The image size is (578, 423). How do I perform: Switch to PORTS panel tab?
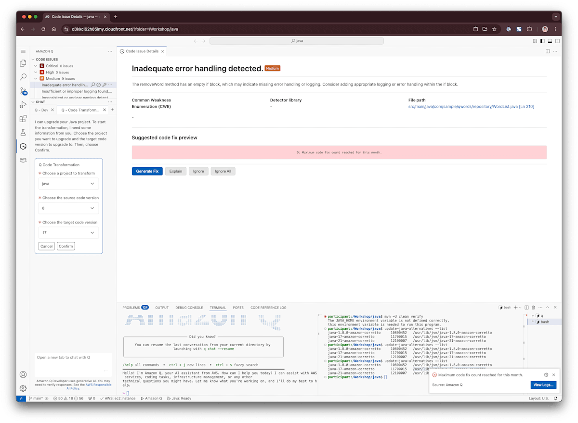[238, 308]
